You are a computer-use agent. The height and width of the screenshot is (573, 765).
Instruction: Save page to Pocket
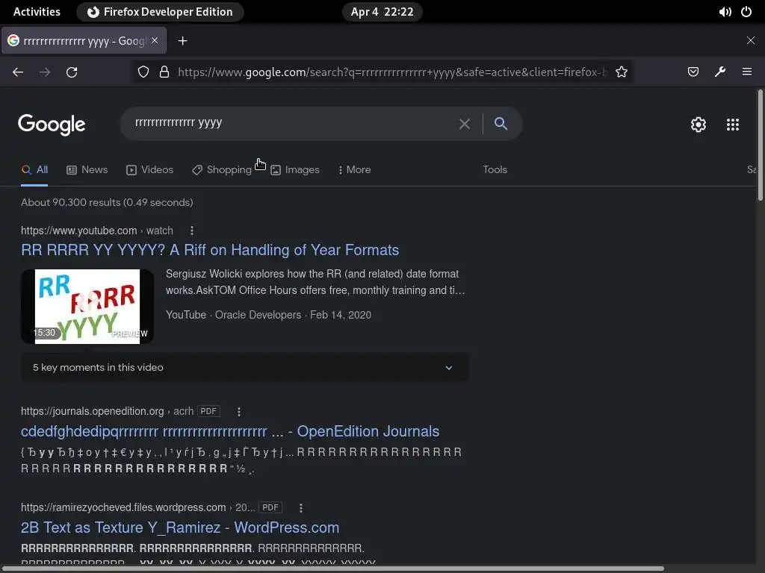[x=693, y=72]
